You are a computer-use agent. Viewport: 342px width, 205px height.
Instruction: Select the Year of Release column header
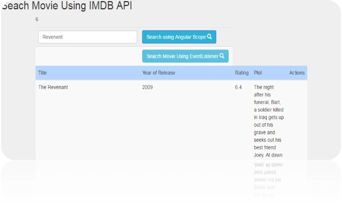tap(158, 73)
